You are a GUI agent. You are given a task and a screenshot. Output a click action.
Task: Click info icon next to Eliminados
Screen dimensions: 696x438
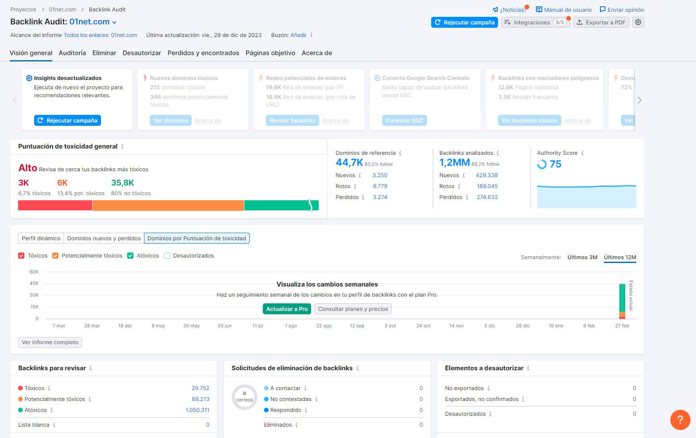click(x=296, y=425)
